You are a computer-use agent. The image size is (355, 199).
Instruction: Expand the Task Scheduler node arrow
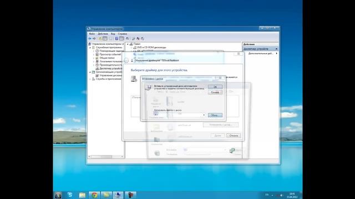pos(94,51)
